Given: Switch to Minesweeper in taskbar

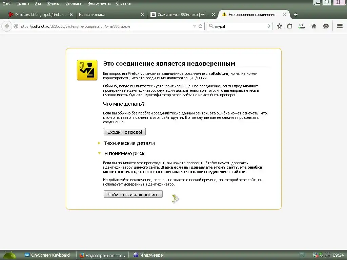Looking at the screenshot, I should (149, 255).
